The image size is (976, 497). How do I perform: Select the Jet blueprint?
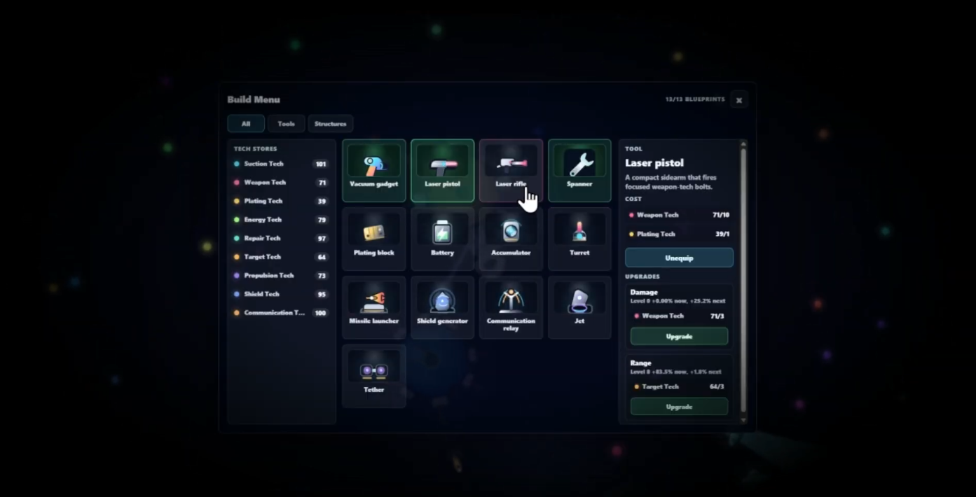coord(579,307)
